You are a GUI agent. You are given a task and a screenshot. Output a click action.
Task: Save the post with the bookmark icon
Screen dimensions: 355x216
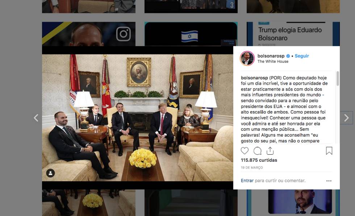pyautogui.click(x=329, y=151)
